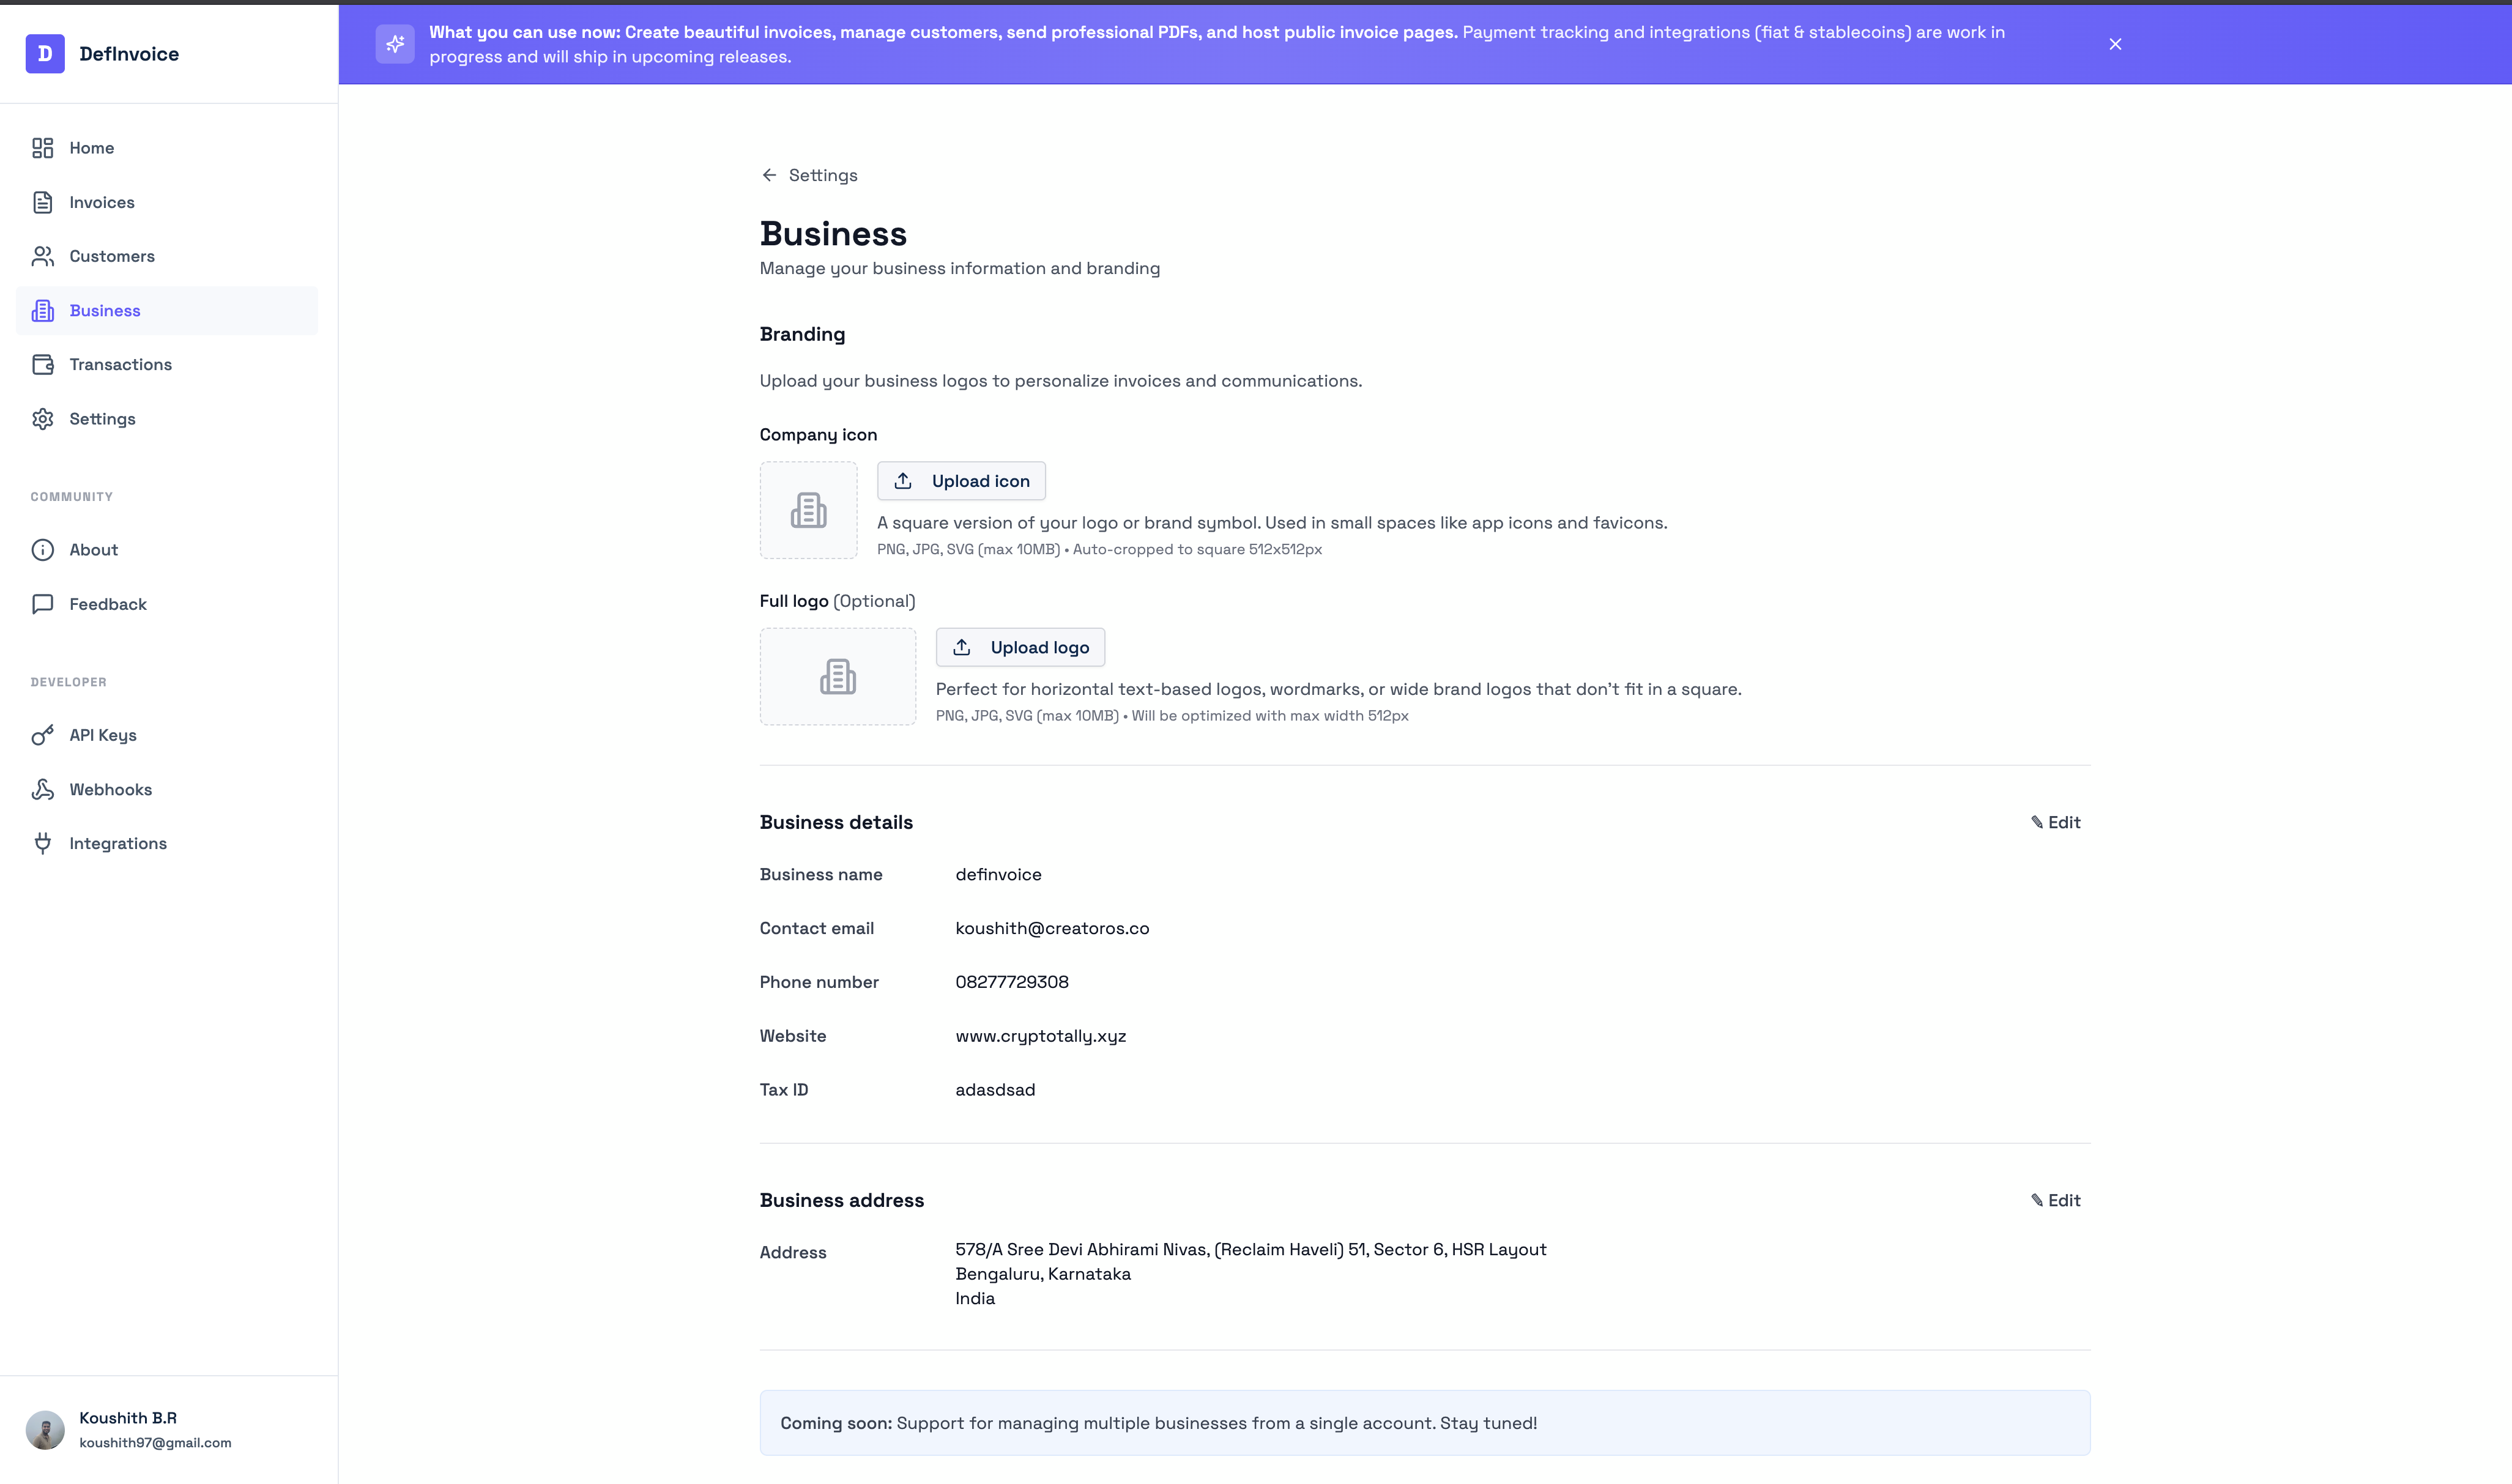Open the company icon placeholder area
Image resolution: width=2512 pixels, height=1484 pixels.
pyautogui.click(x=808, y=510)
